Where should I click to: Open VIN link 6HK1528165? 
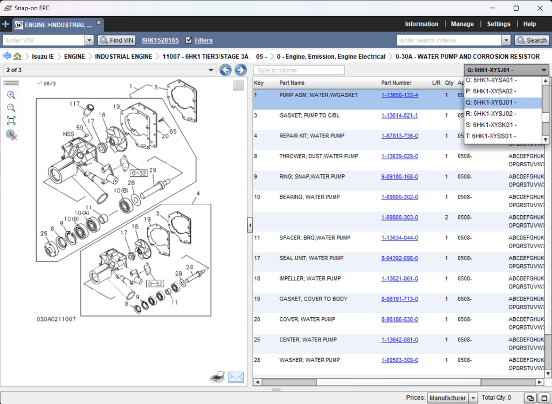click(160, 40)
